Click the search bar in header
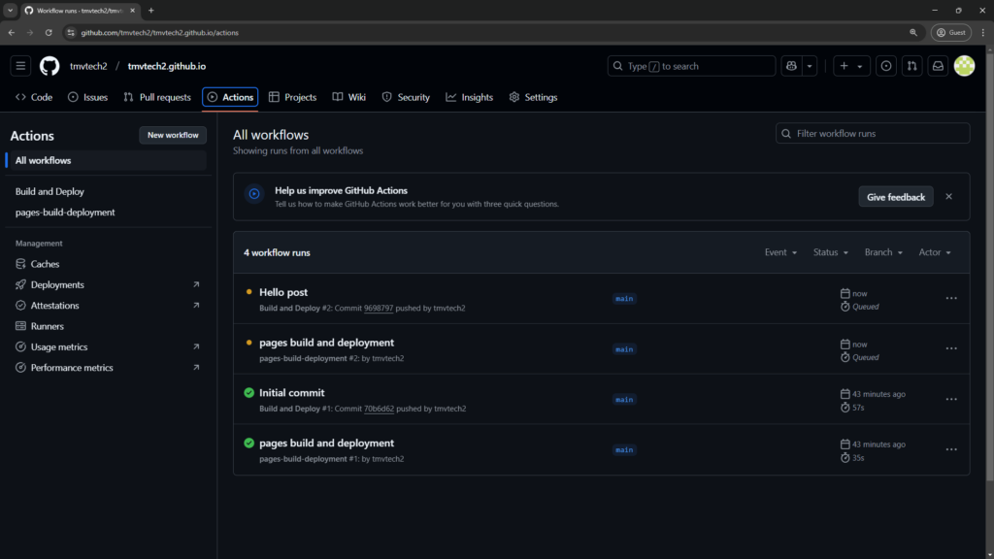Viewport: 994px width, 559px height. coord(691,66)
